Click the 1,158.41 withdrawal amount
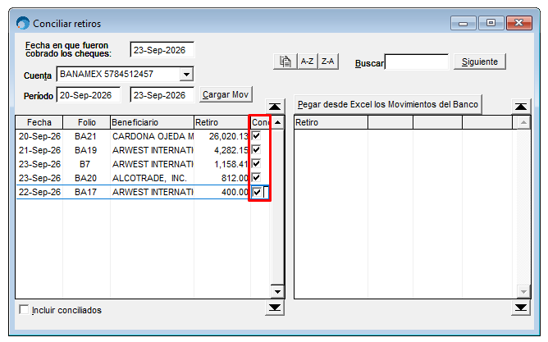Viewport: 548px width, 342px height. 231,164
